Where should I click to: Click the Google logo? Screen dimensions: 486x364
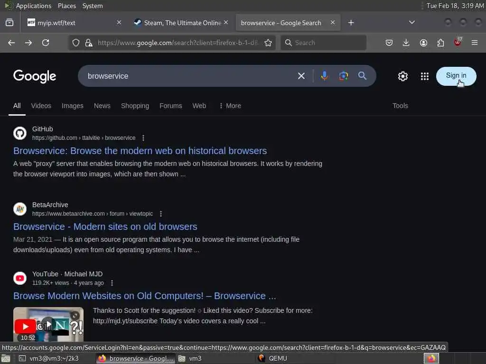click(x=35, y=76)
